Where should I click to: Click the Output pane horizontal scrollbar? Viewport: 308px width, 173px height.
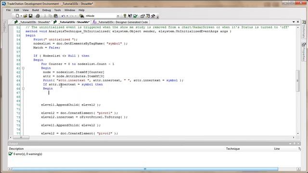point(145,169)
